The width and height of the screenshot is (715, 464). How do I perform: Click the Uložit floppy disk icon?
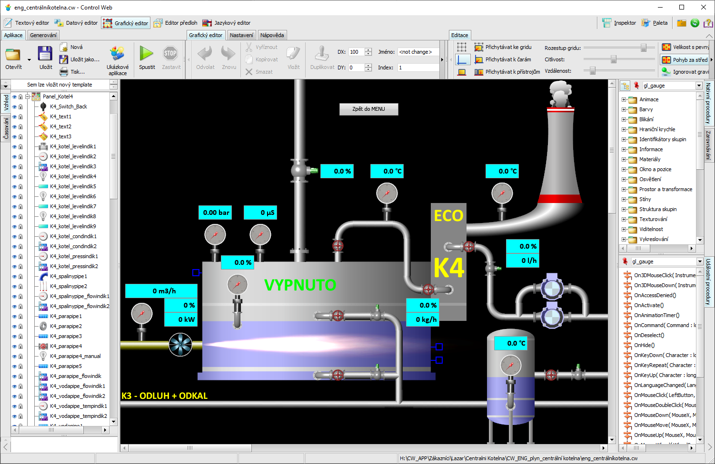45,54
